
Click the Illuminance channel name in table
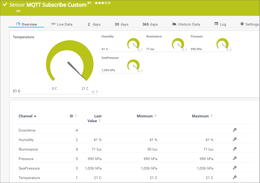tap(28, 149)
